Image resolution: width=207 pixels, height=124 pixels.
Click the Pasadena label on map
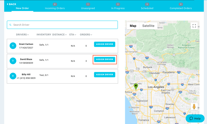pyautogui.click(x=168, y=72)
